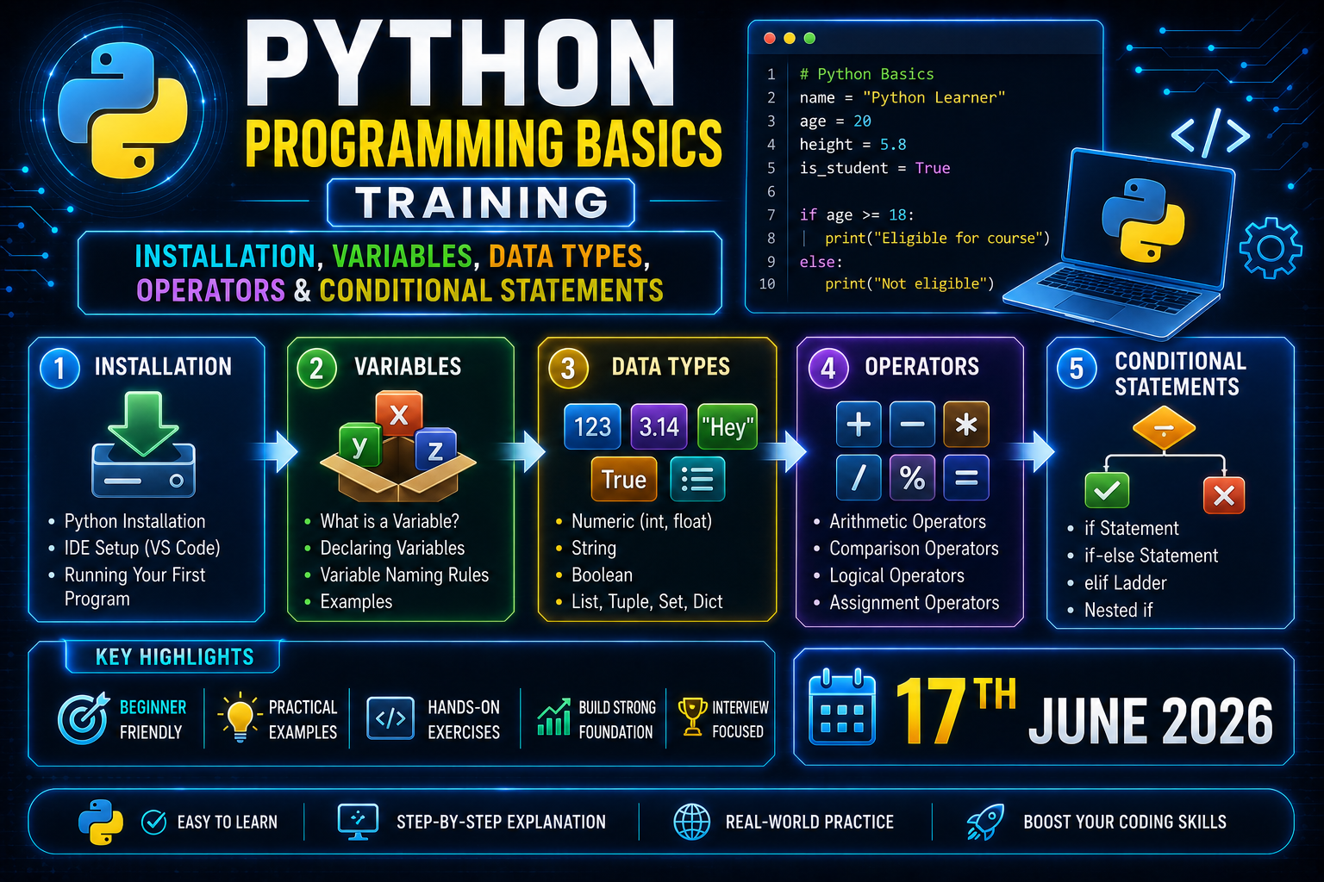Click the red X box in Conditional Statements

pyautogui.click(x=1224, y=494)
